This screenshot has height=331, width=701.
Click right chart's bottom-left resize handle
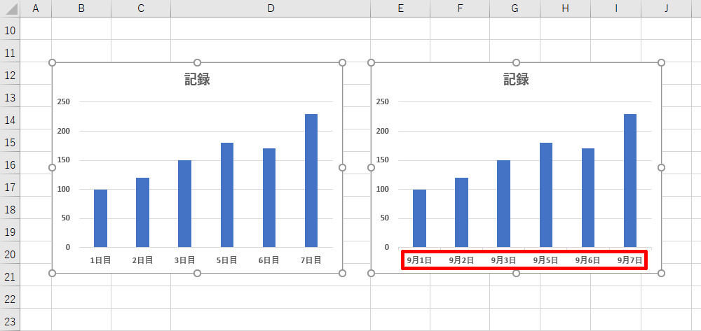pyautogui.click(x=371, y=273)
